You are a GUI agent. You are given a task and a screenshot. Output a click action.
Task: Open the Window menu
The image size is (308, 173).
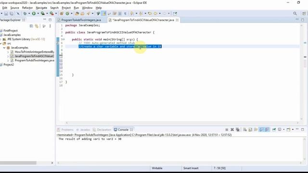87,8
